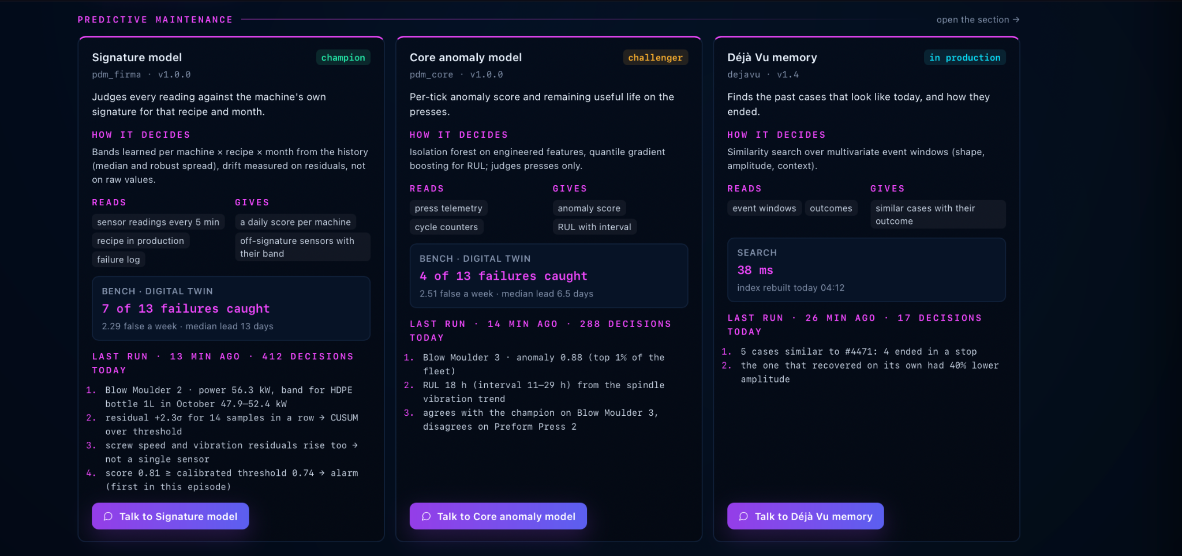This screenshot has width=1182, height=556.
Task: Click the 'RUL with interval' chip
Action: (x=594, y=227)
